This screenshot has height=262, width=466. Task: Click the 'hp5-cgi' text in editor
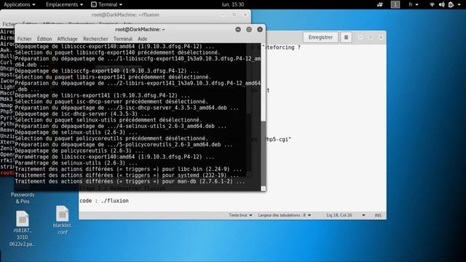point(278,139)
